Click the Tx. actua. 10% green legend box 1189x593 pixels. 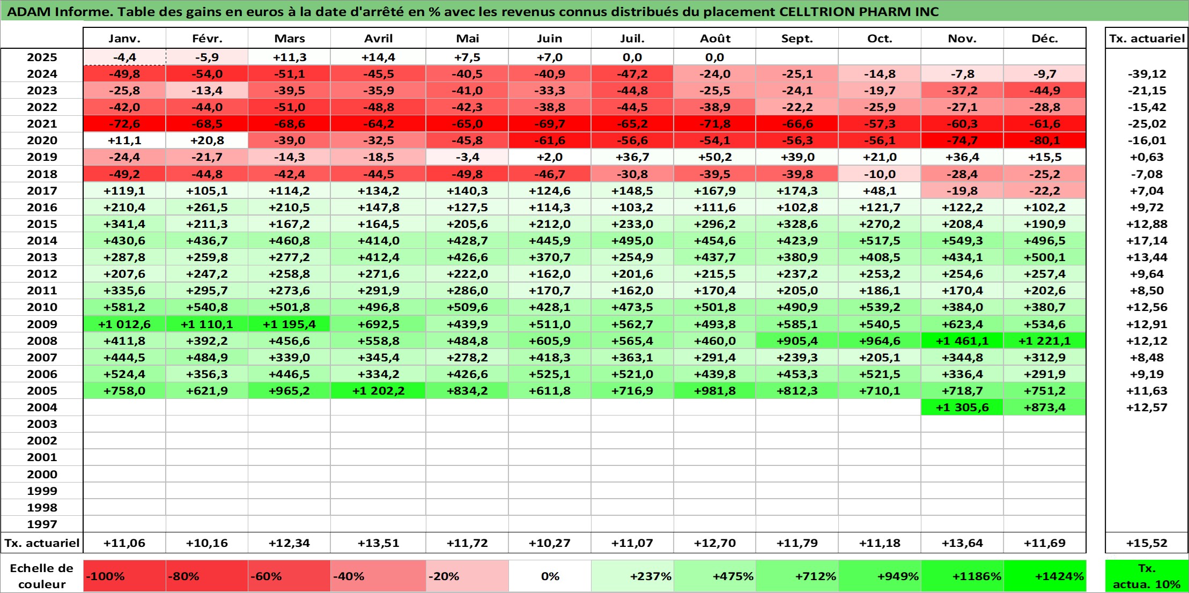(1147, 576)
